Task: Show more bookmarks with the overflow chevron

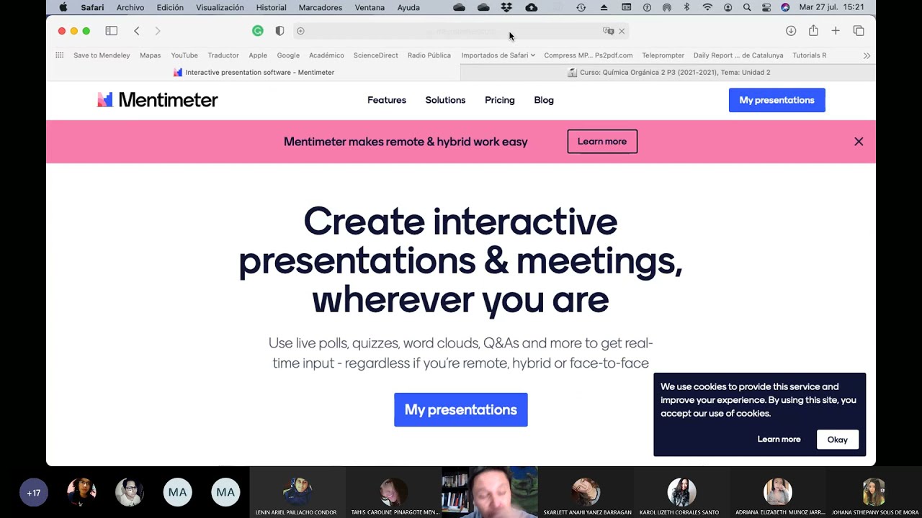Action: pyautogui.click(x=867, y=55)
